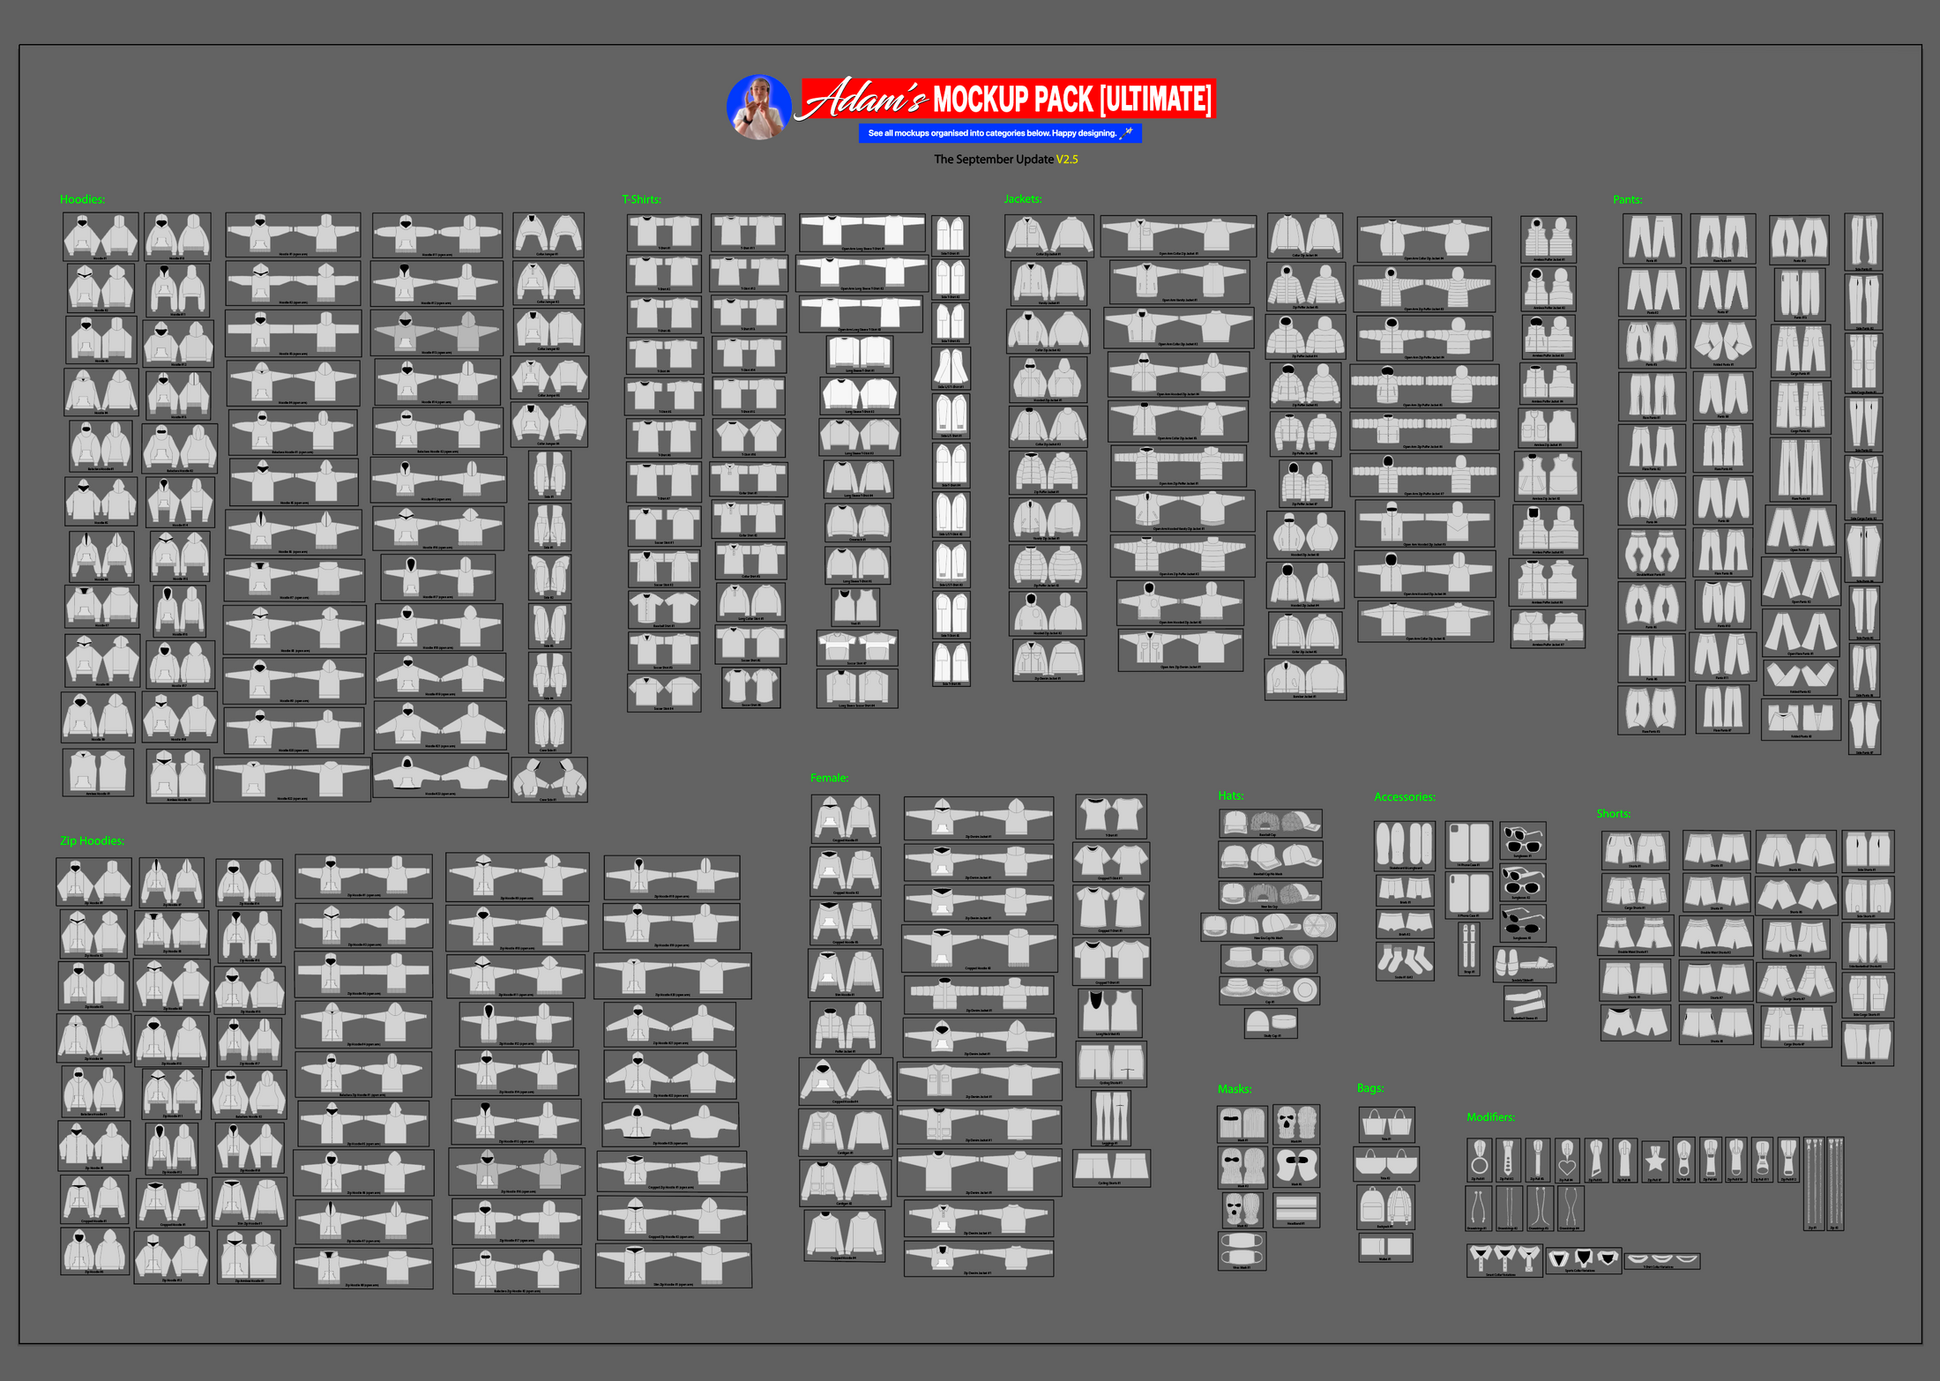Select the virus face mask mockup

click(1242, 1250)
